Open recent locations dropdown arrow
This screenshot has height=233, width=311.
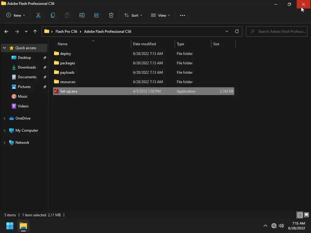26,32
